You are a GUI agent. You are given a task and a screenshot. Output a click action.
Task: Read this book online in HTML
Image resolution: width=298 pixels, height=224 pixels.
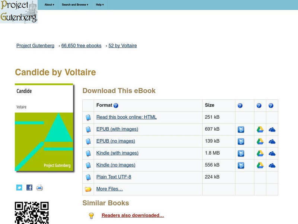pyautogui.click(x=126, y=117)
